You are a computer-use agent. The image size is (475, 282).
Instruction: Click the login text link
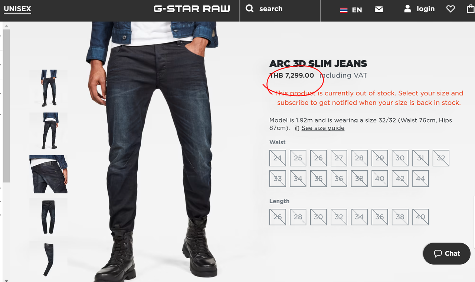[426, 9]
